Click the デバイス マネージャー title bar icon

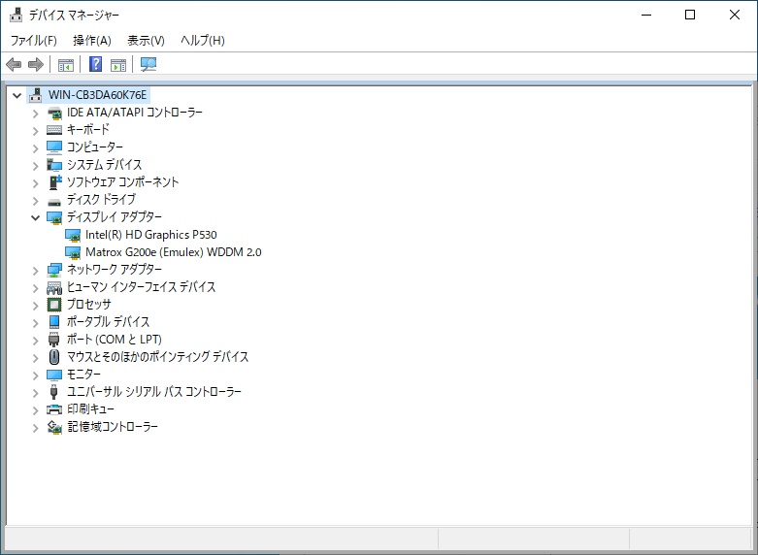[x=16, y=15]
